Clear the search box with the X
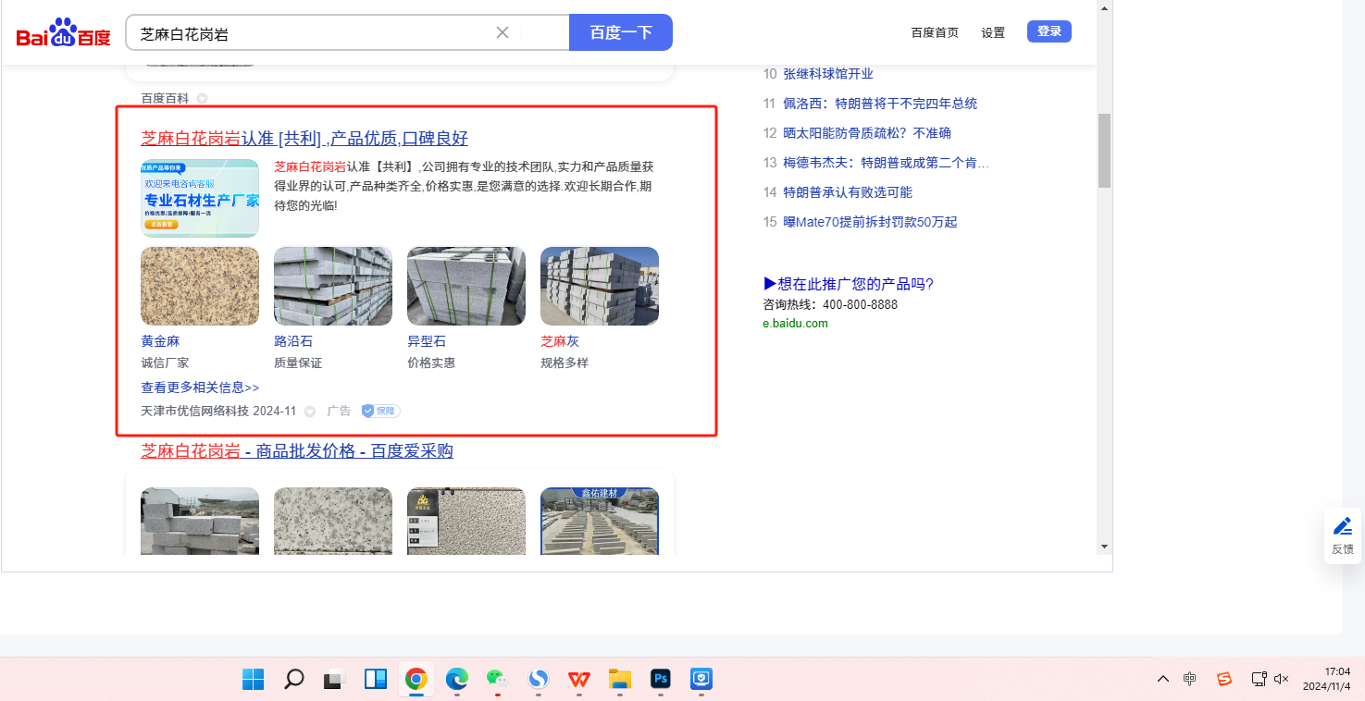This screenshot has width=1365, height=701. (503, 32)
